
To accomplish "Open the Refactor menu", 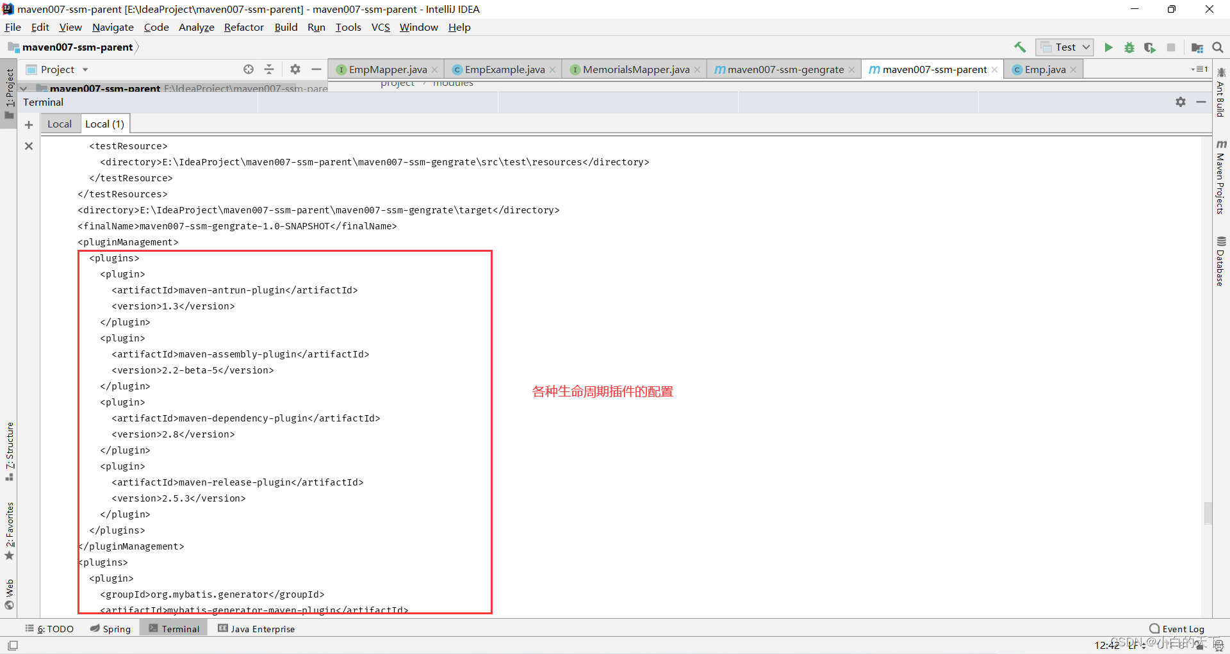I will click(243, 27).
